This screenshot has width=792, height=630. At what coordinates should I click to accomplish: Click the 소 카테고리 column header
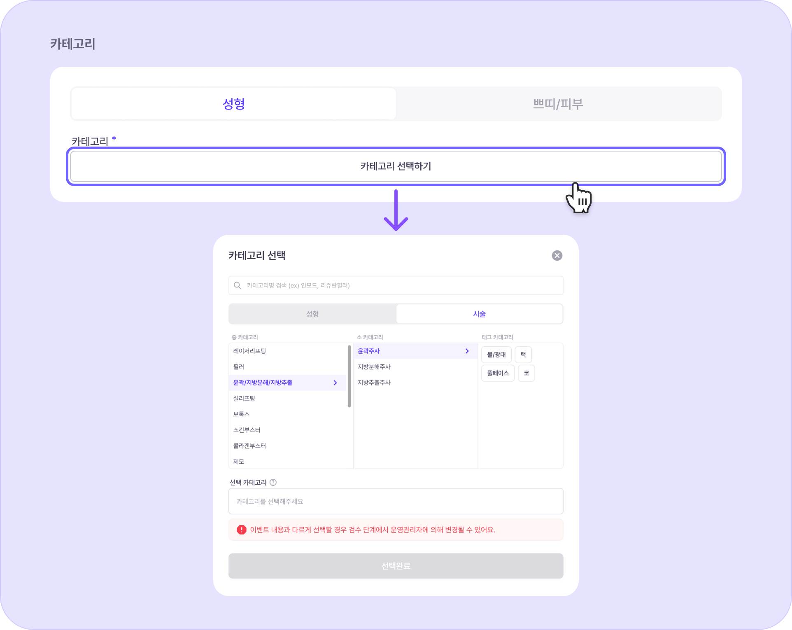tap(370, 337)
